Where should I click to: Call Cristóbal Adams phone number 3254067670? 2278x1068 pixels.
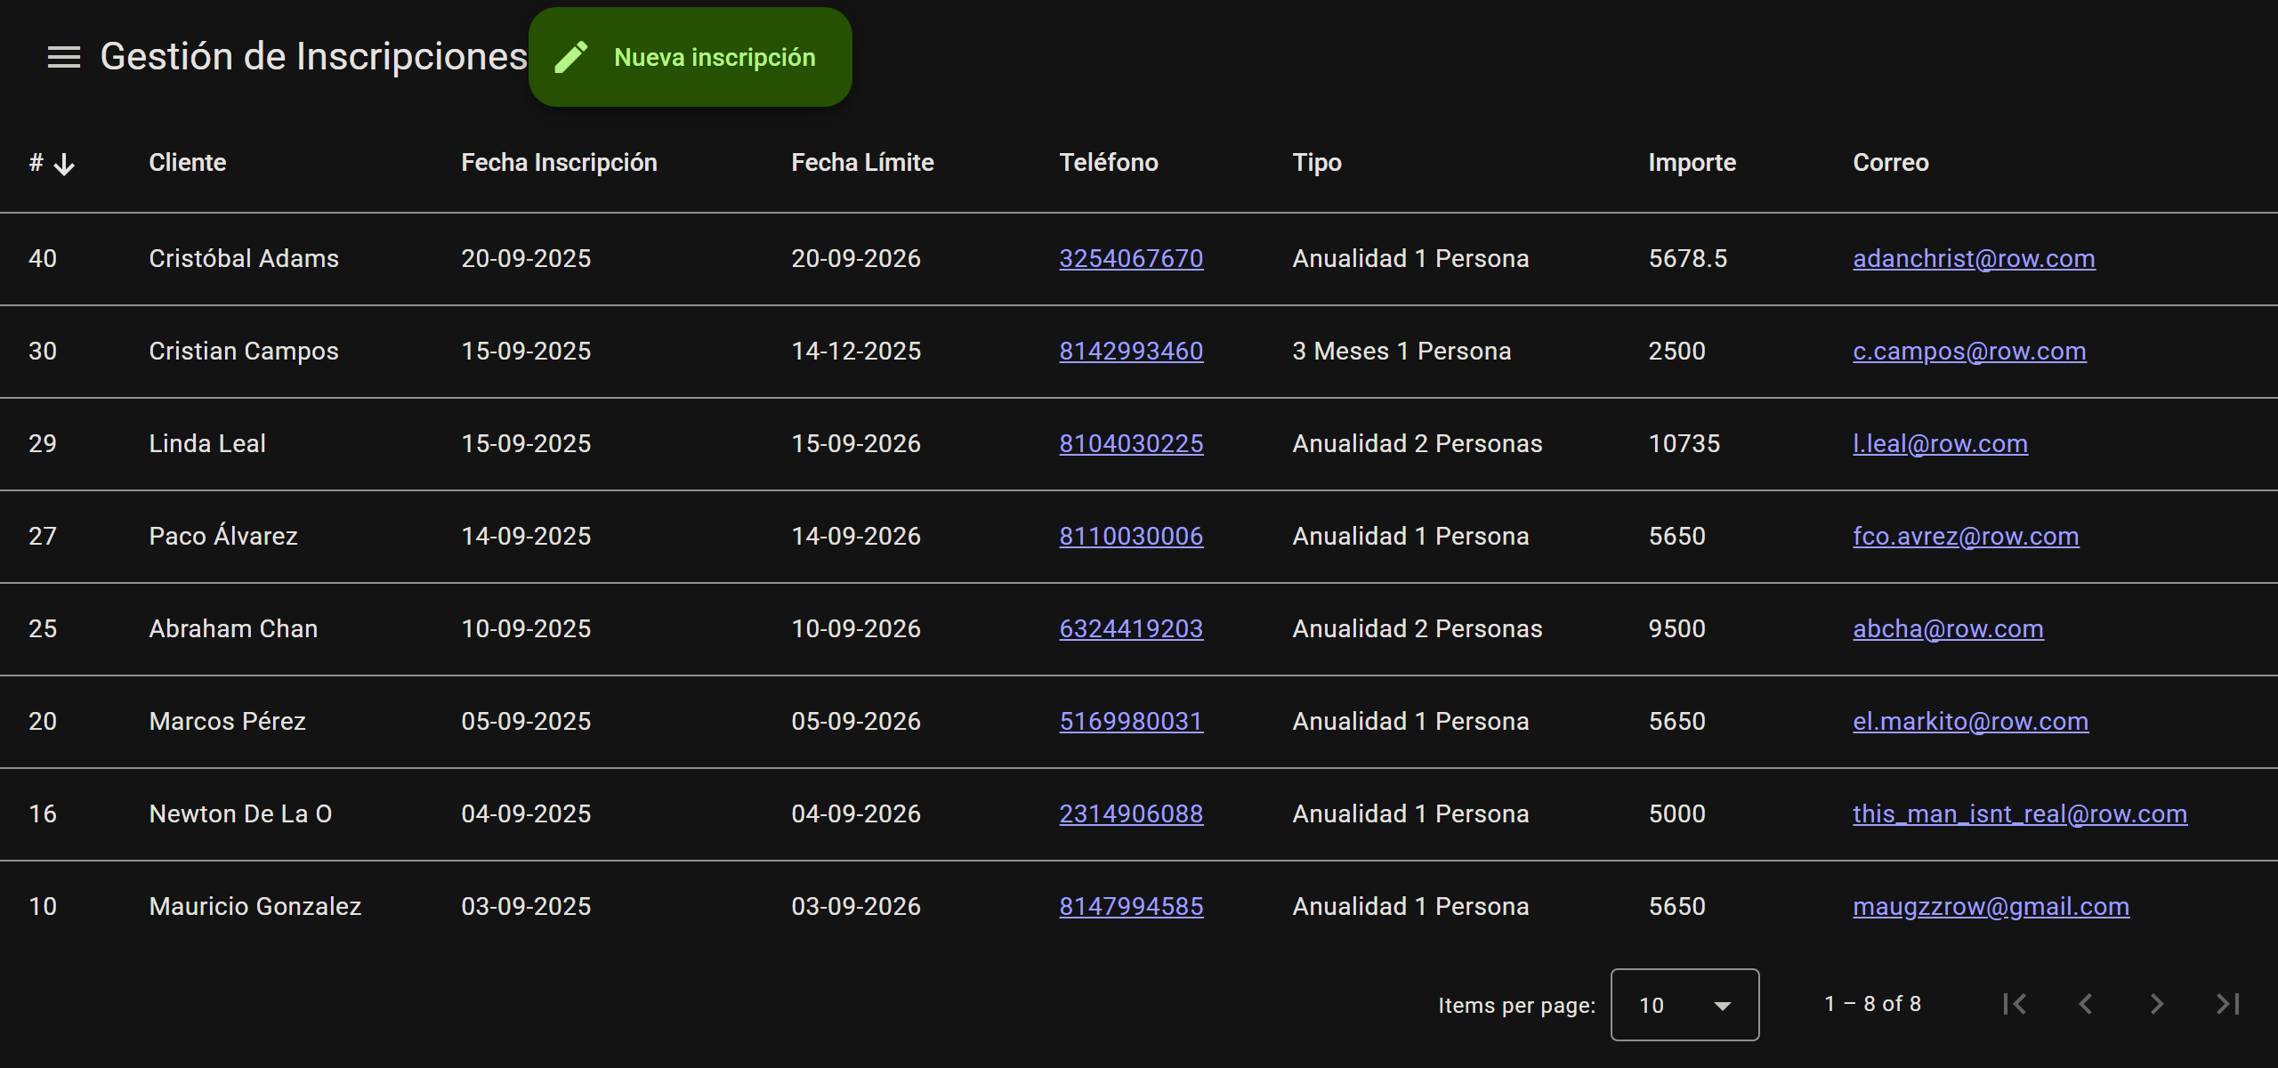(1131, 258)
